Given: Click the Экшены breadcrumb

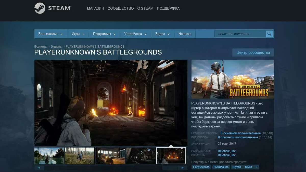Looking at the screenshot, I should click(56, 47).
